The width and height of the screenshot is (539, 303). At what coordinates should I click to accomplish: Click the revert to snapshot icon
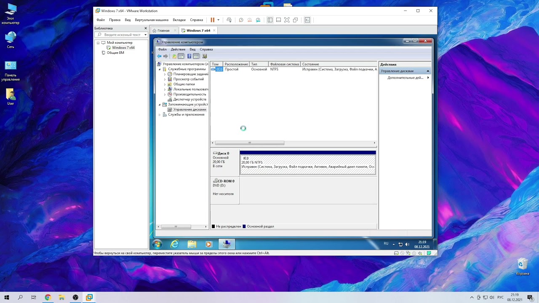click(x=250, y=20)
